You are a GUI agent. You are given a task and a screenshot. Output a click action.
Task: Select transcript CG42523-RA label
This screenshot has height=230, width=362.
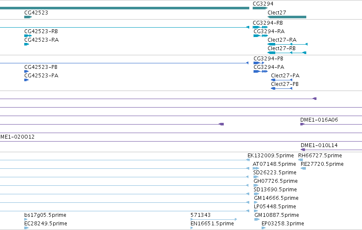42,40
